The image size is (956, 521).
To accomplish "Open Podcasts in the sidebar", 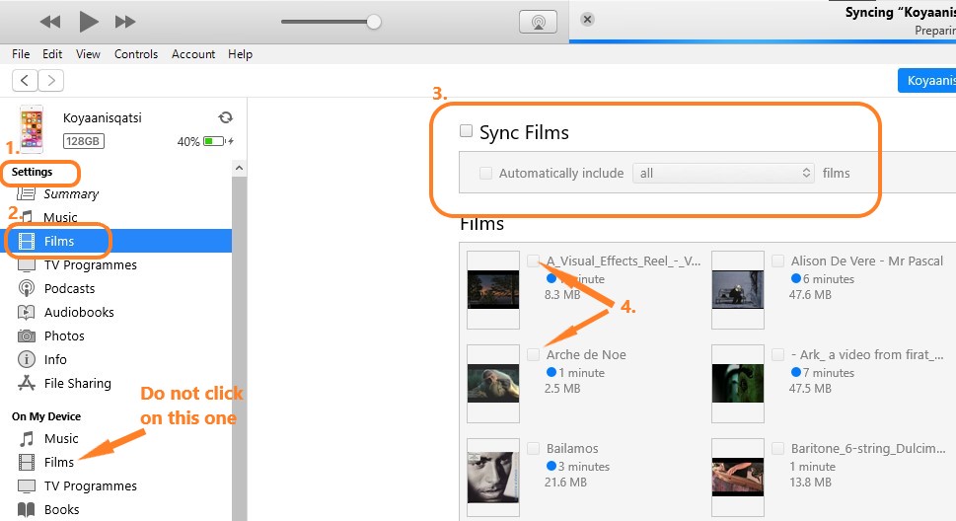I will coord(69,288).
